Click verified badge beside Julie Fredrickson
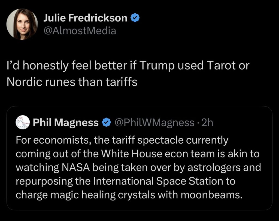This screenshot has width=279, height=221. click(x=135, y=18)
